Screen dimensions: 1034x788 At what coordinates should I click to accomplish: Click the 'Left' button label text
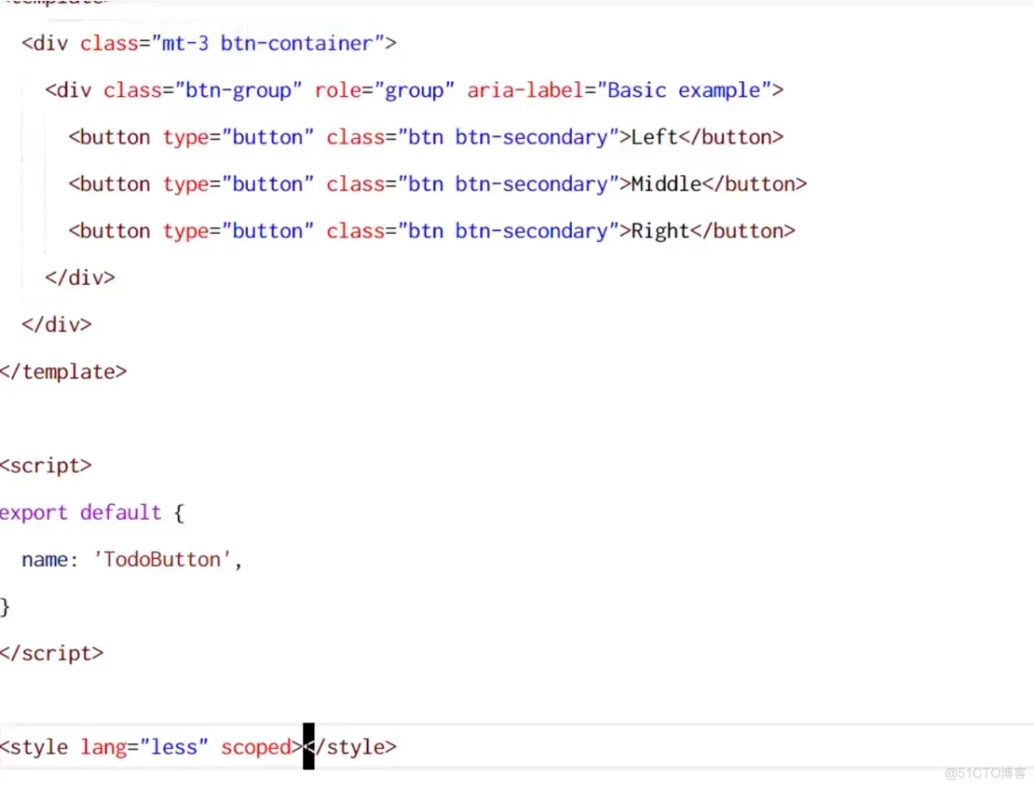pos(654,137)
